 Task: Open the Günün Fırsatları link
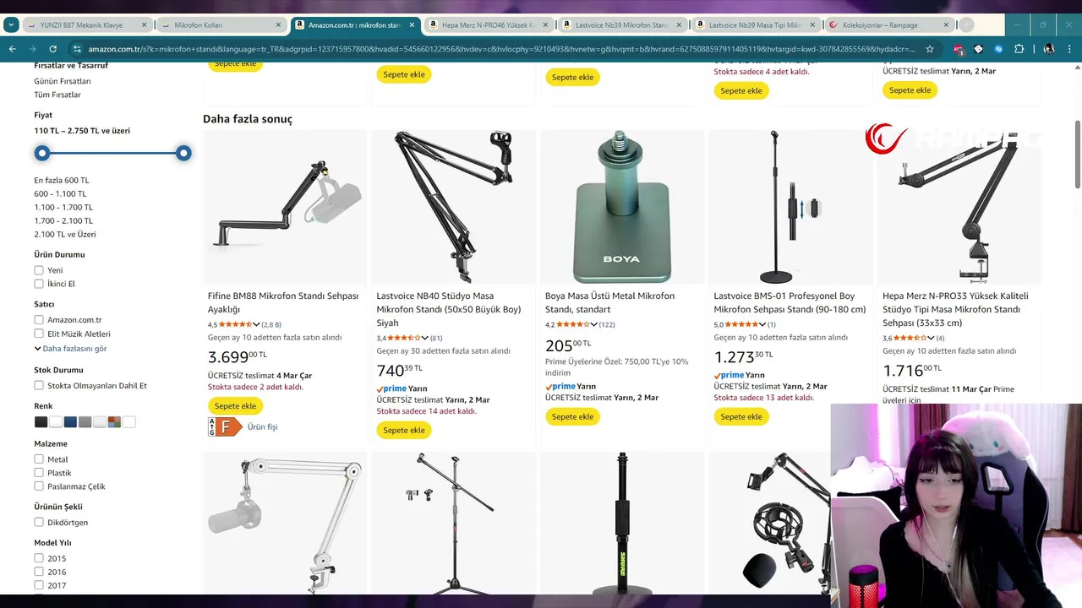click(x=63, y=81)
